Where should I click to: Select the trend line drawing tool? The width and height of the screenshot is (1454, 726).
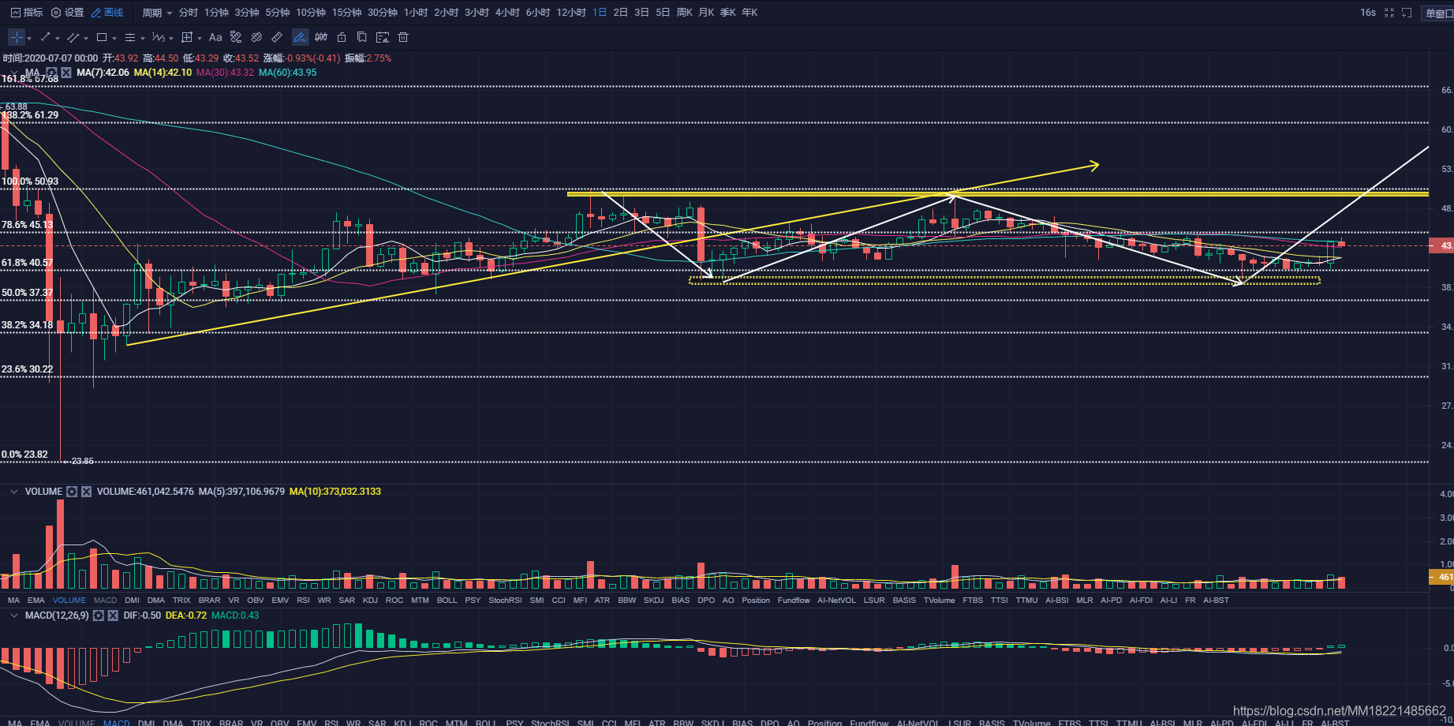[45, 37]
